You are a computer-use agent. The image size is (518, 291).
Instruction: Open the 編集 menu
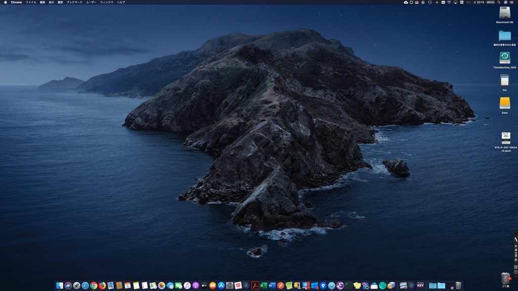point(42,3)
